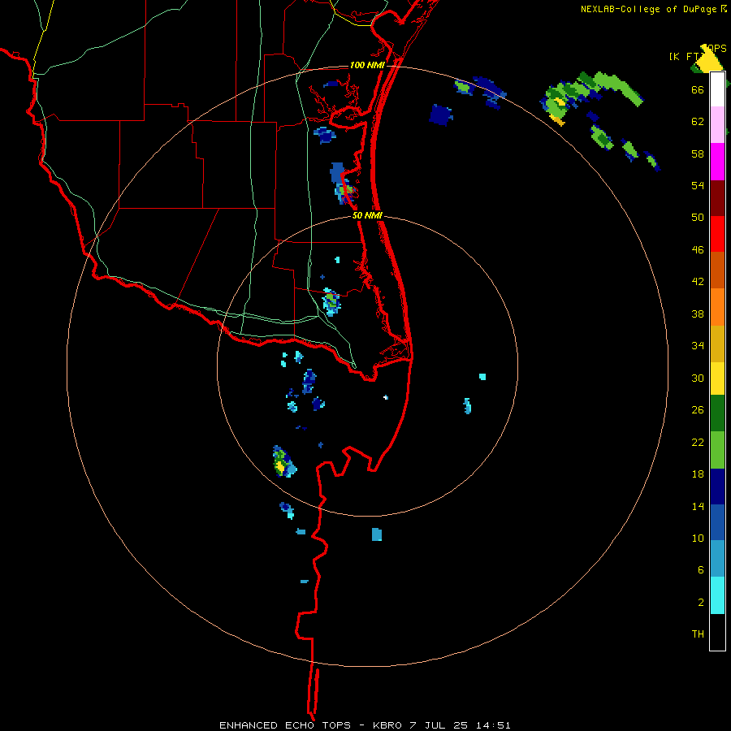Screen dimensions: 731x731
Task: Click the 50 NMI range ring label
Action: (367, 215)
